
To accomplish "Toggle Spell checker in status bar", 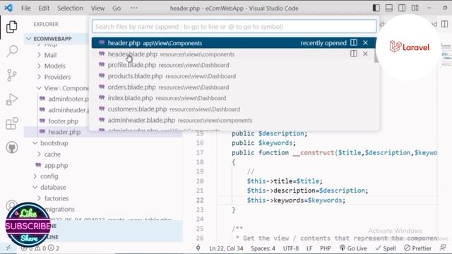I will [386, 248].
